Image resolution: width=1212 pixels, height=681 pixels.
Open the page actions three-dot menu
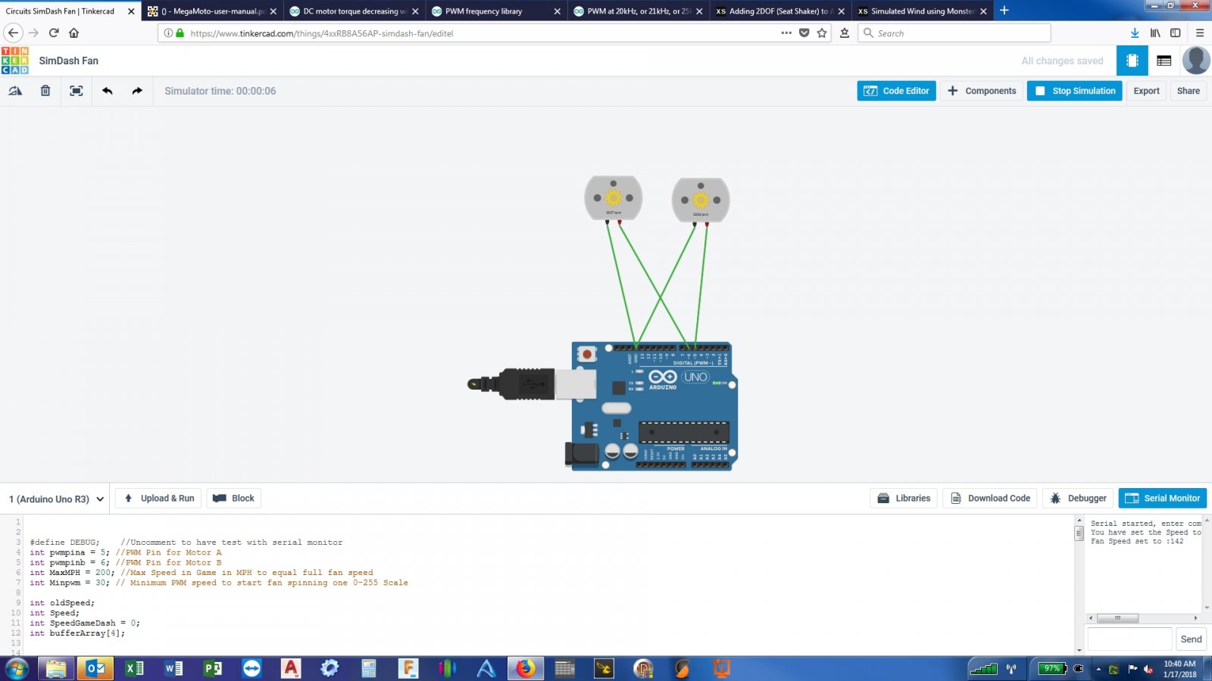pos(786,33)
